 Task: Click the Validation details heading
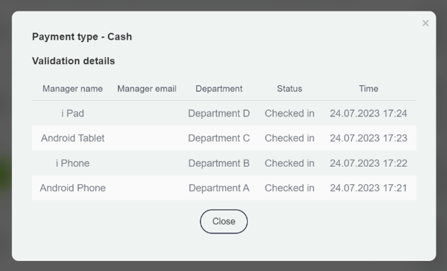(x=73, y=61)
